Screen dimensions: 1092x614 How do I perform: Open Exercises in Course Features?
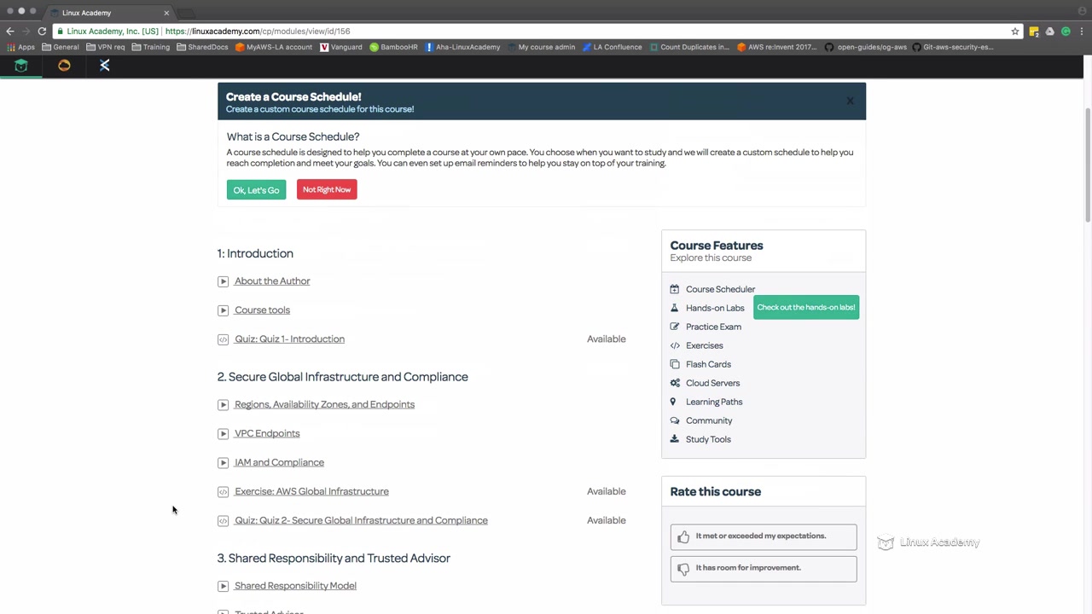pyautogui.click(x=704, y=345)
